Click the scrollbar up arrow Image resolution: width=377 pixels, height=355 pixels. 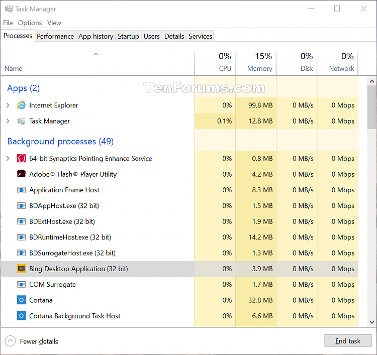coord(372,81)
